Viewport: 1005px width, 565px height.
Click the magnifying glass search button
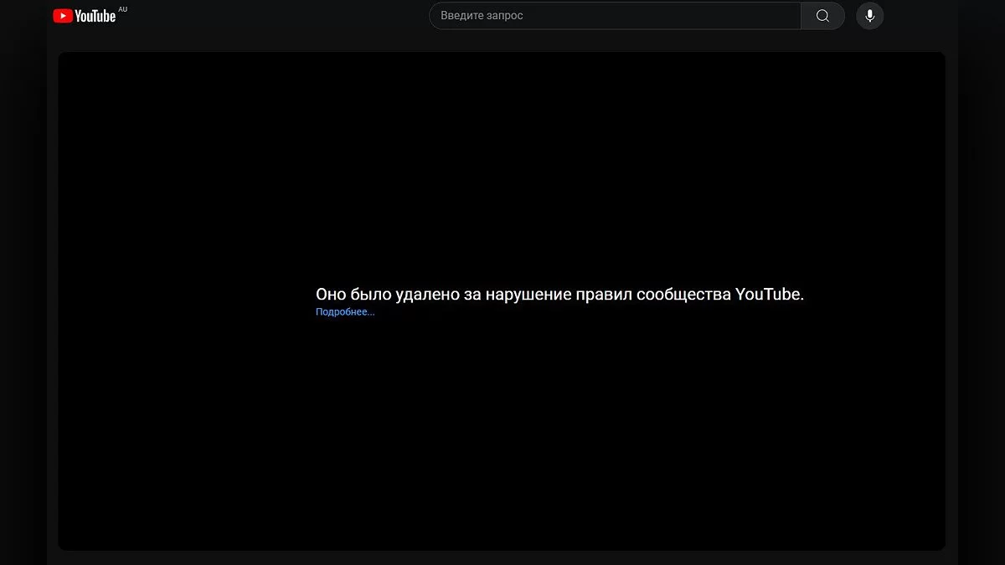[x=822, y=15]
